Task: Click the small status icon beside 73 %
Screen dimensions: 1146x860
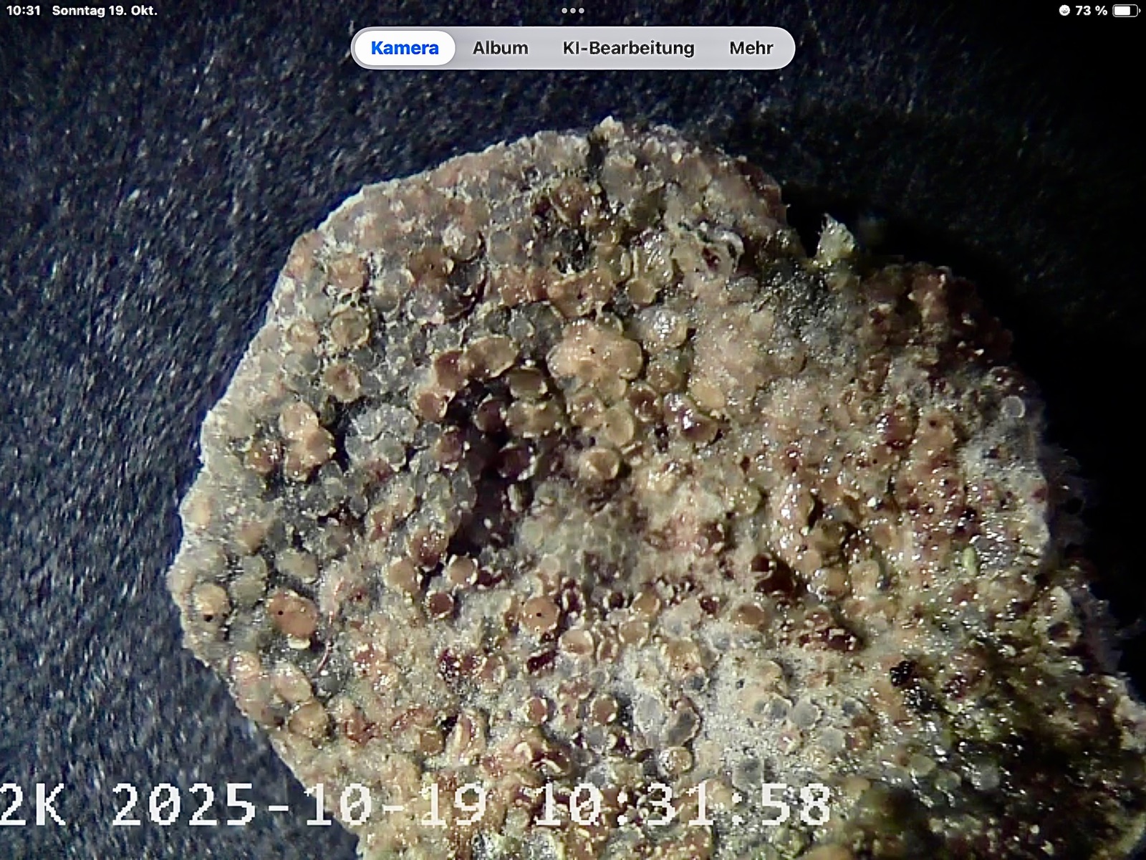Action: point(1064,11)
